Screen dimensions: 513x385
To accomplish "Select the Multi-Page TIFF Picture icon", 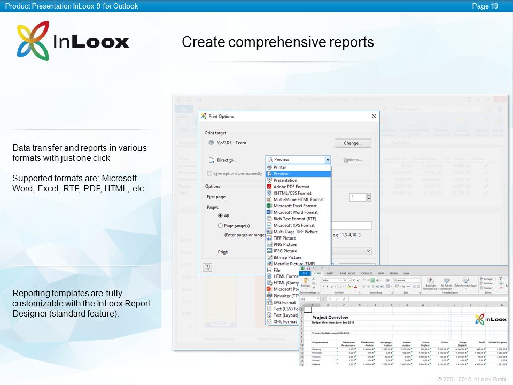I will tap(269, 232).
